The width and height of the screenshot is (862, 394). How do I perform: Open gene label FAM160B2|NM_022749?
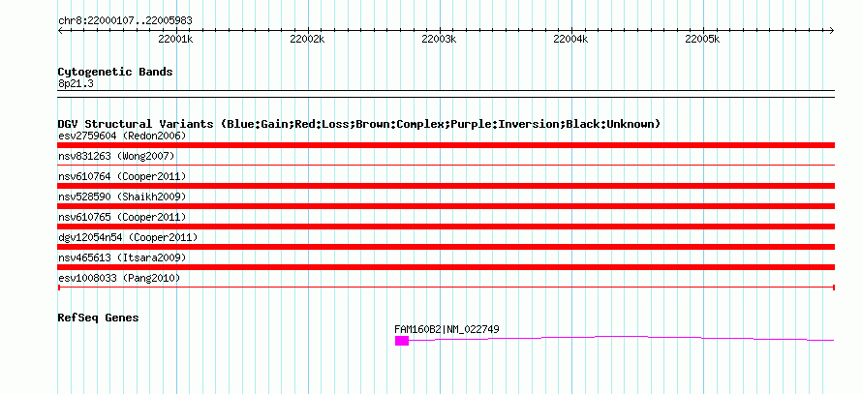(x=446, y=330)
